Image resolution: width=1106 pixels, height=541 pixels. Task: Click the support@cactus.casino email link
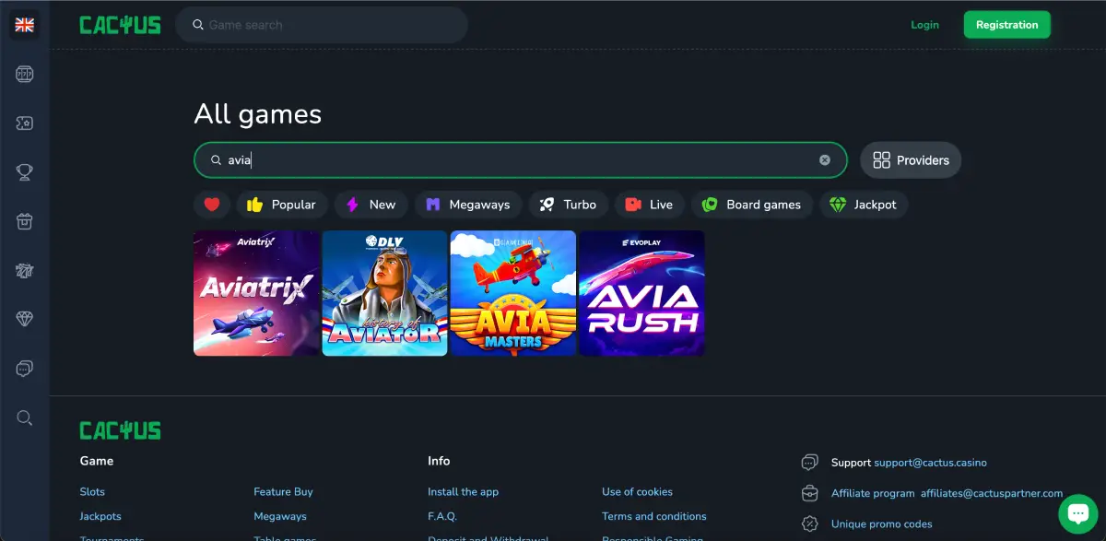tap(930, 463)
